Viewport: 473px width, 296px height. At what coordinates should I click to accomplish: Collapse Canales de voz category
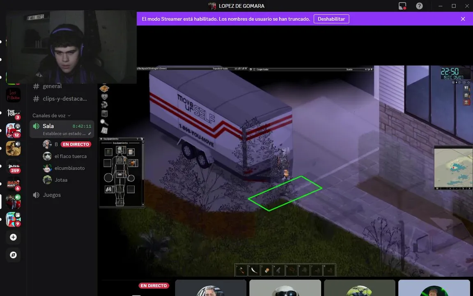[51, 116]
